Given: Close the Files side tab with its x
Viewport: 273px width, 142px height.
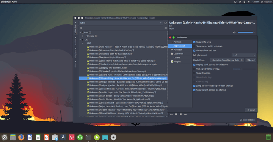Looking at the screenshot, I should [75, 61].
